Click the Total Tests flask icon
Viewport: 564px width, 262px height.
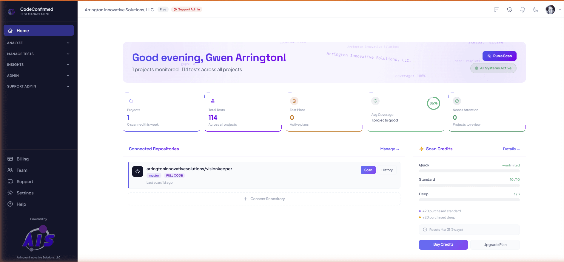[x=213, y=101]
